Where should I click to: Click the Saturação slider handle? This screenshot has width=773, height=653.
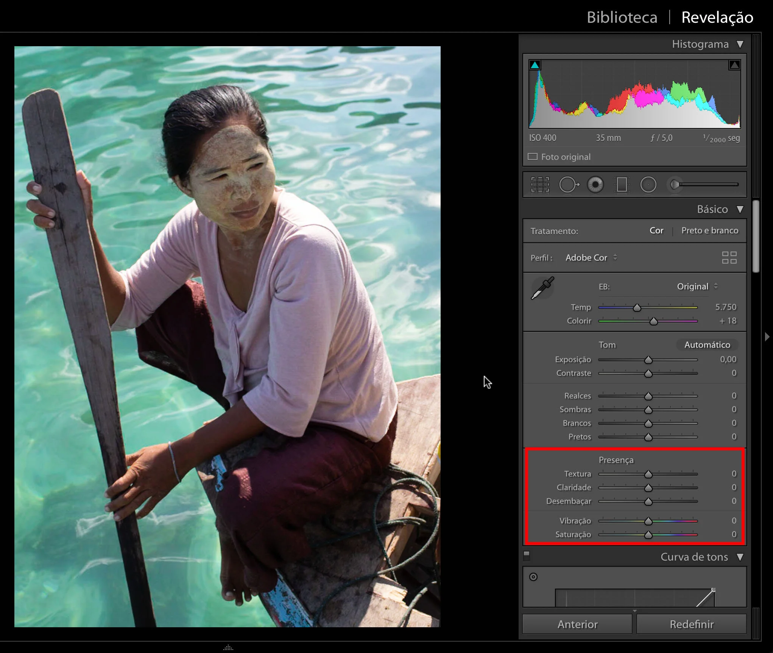tap(648, 535)
